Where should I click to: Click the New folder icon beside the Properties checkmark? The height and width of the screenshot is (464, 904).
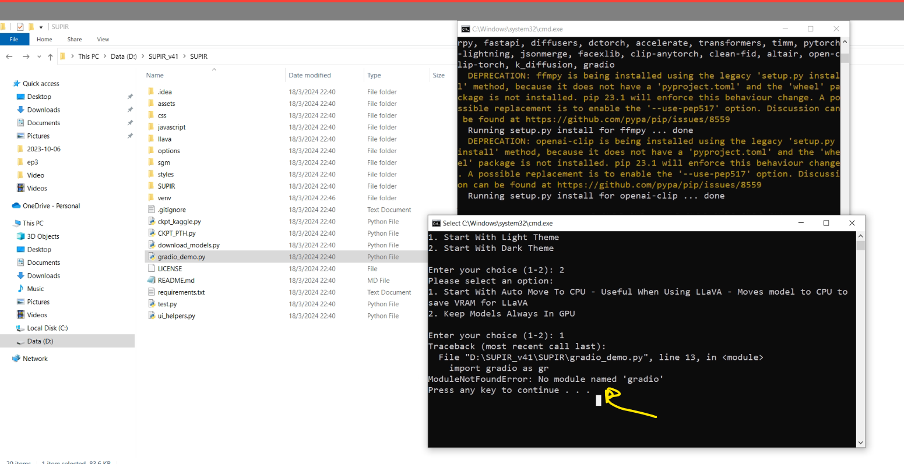pos(30,27)
